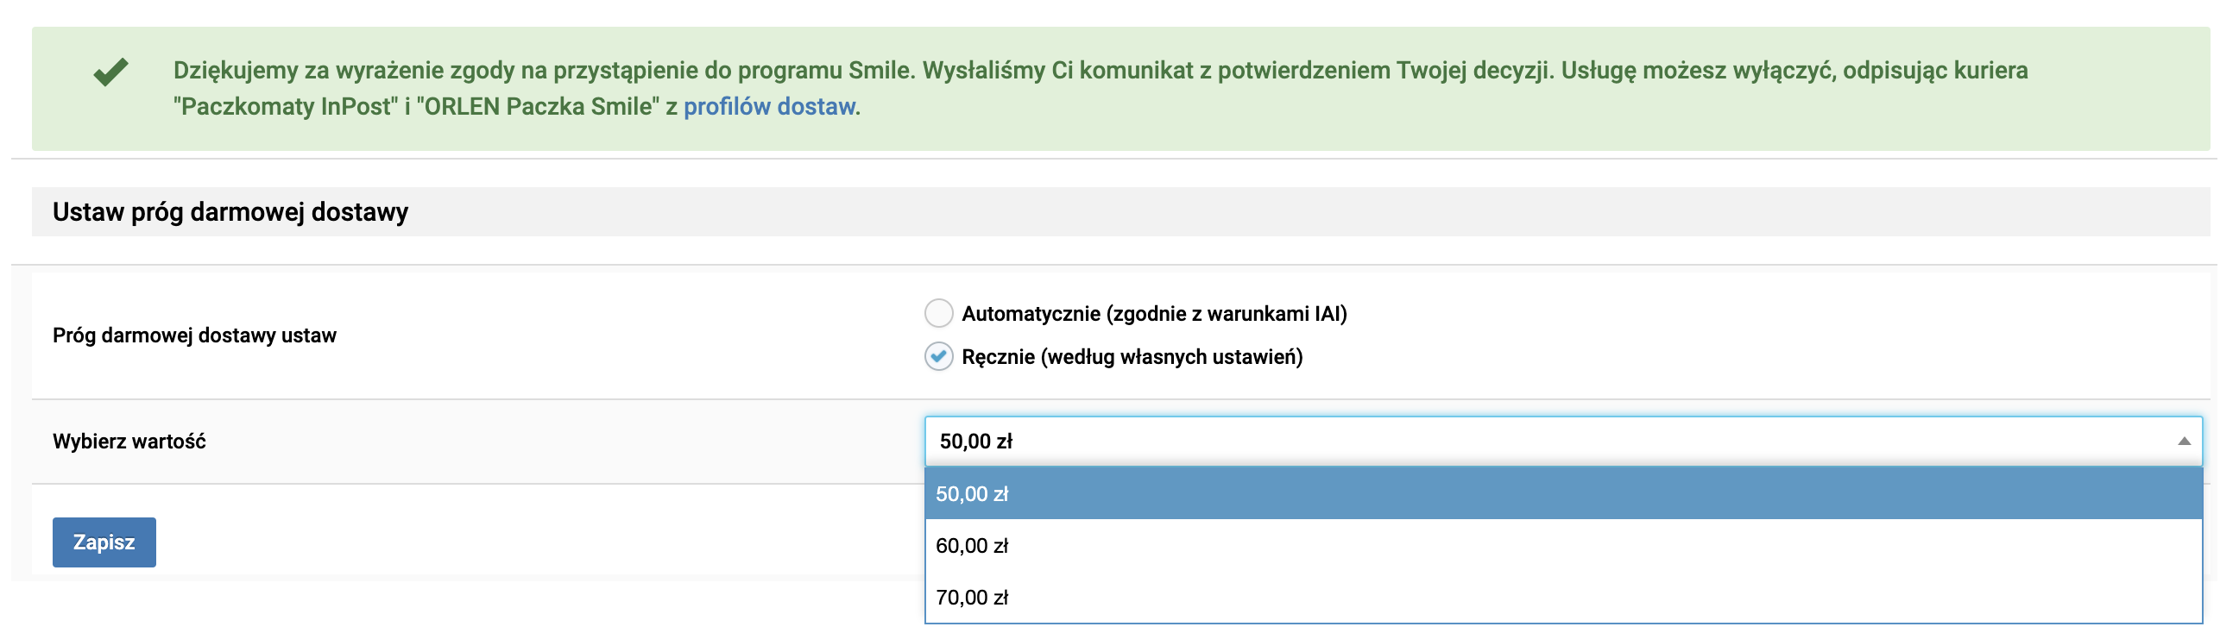Image resolution: width=2239 pixels, height=633 pixels.
Task: Collapse dropdown using the arrow icon
Action: (x=2184, y=441)
